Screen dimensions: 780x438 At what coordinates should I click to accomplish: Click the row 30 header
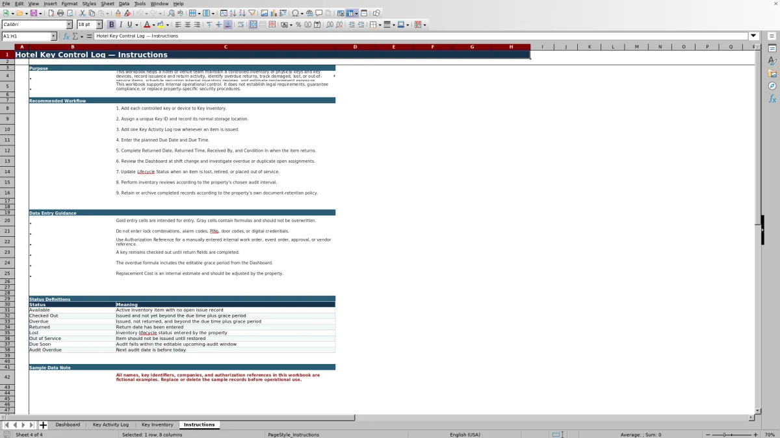pos(7,304)
